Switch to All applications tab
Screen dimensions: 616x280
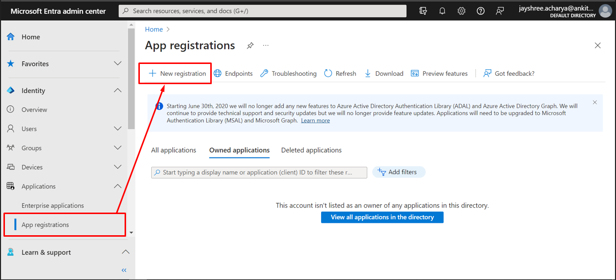174,150
